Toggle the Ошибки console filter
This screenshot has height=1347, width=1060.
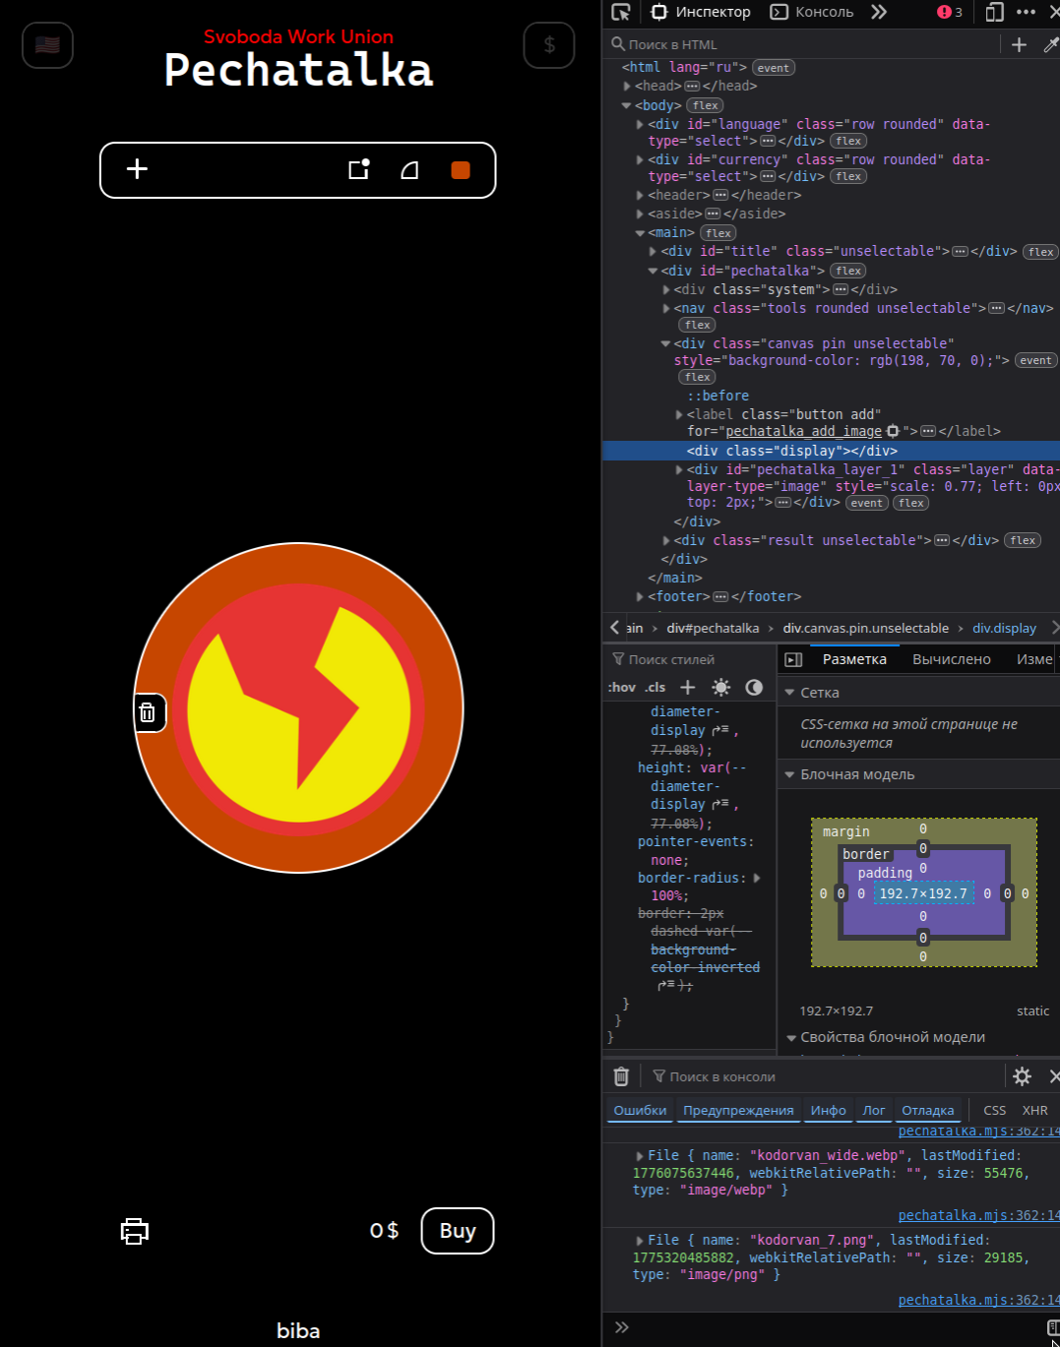[640, 1110]
